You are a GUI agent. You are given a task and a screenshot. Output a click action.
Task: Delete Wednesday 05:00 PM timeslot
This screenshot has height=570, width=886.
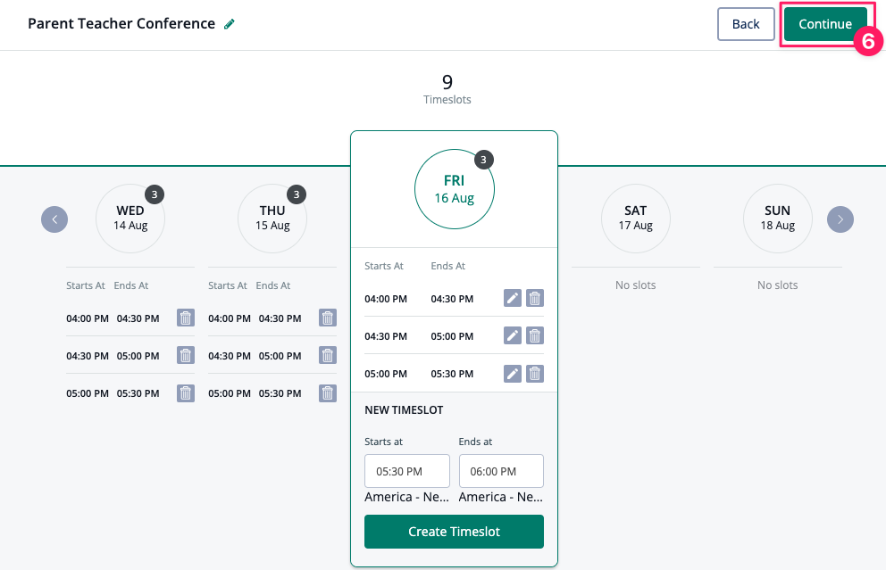point(186,393)
